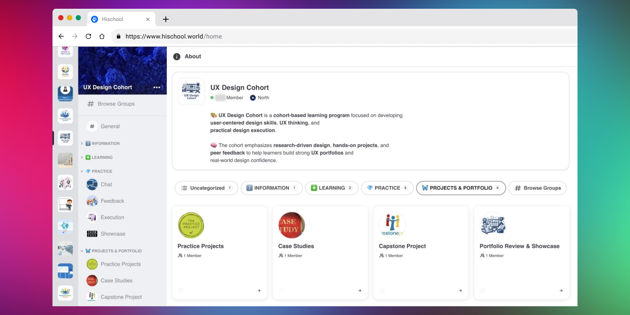Open the community icon with the lab flask

pyautogui.click(x=65, y=94)
